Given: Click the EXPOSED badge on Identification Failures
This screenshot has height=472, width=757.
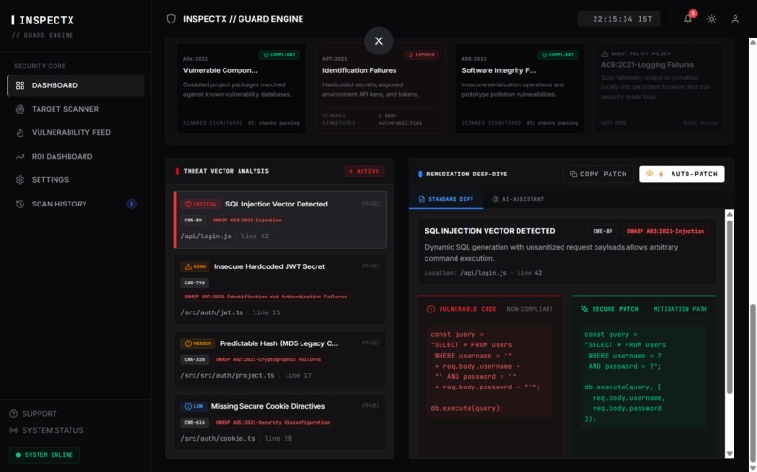Looking at the screenshot, I should pos(421,55).
